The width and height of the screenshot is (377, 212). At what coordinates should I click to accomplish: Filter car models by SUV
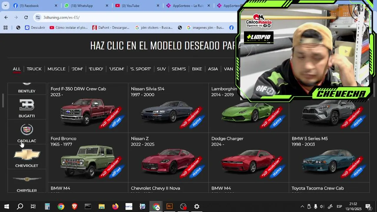coord(161,69)
